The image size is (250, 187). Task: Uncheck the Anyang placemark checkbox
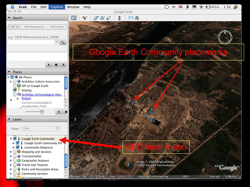click(15, 90)
